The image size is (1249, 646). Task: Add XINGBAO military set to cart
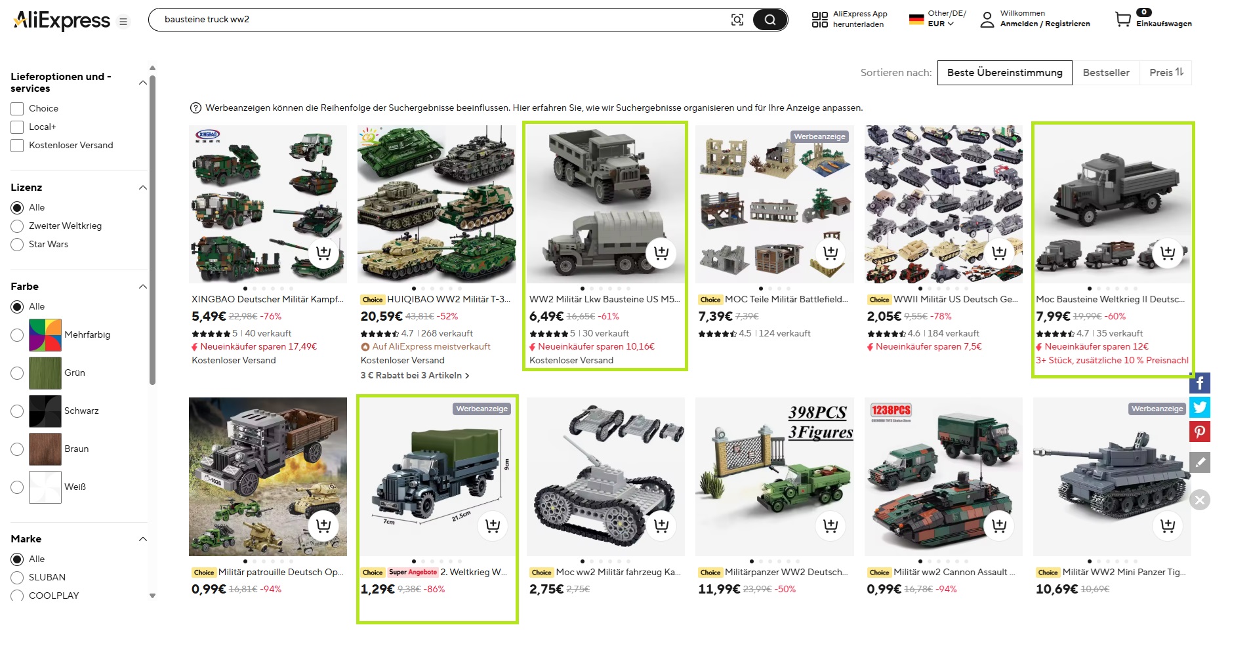[323, 253]
